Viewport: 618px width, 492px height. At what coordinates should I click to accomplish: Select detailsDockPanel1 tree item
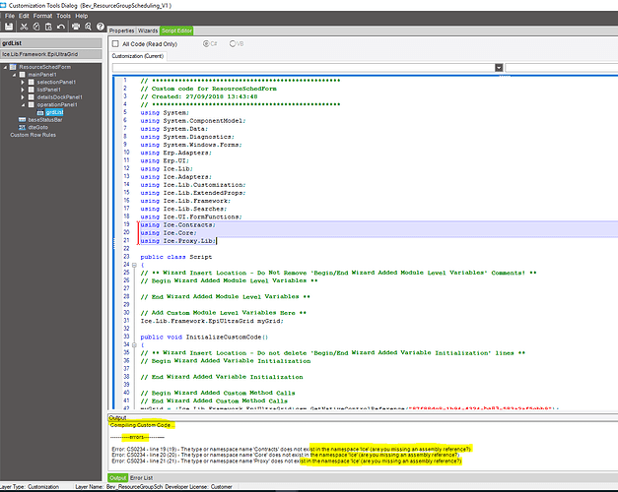pyautogui.click(x=60, y=97)
